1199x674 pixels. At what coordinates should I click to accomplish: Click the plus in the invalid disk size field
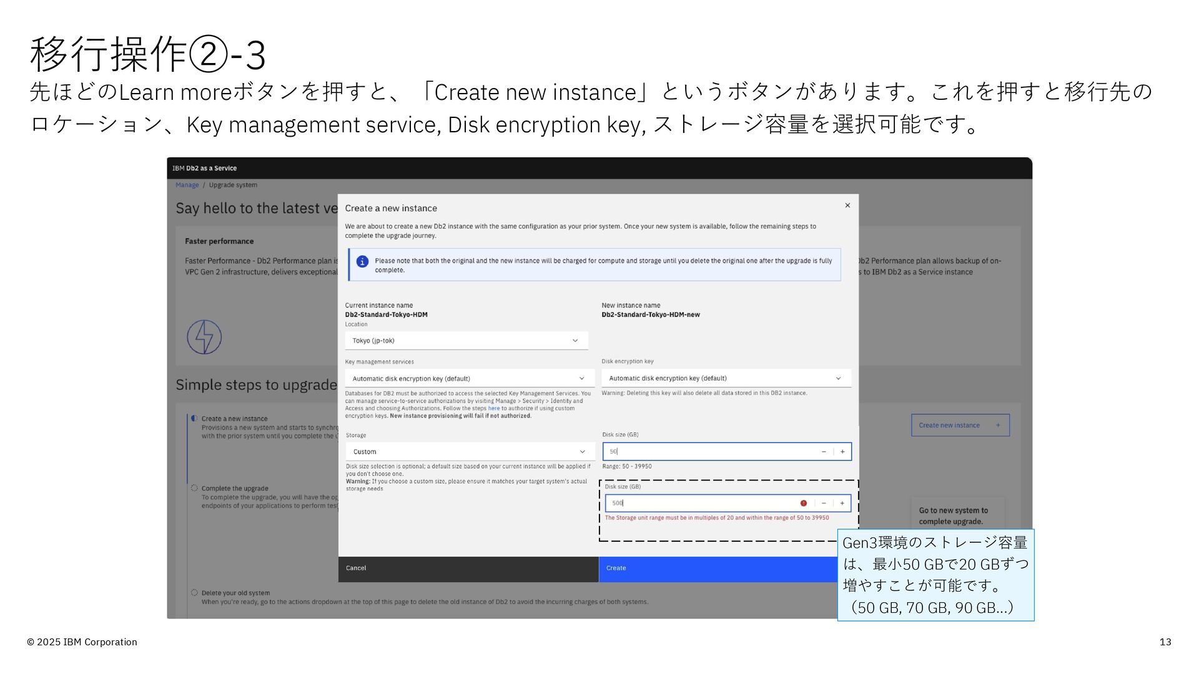tap(842, 503)
